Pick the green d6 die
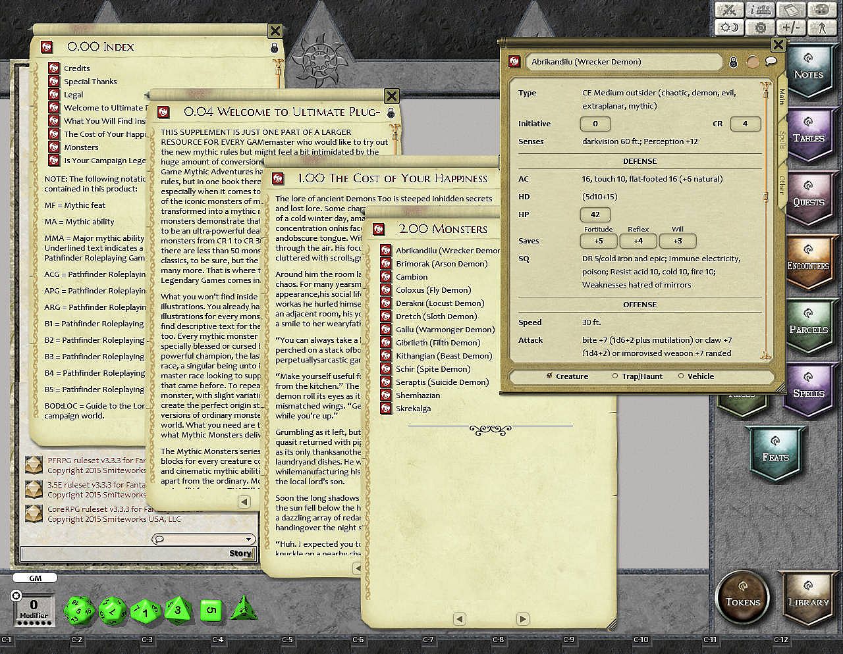The image size is (843, 654). (210, 610)
